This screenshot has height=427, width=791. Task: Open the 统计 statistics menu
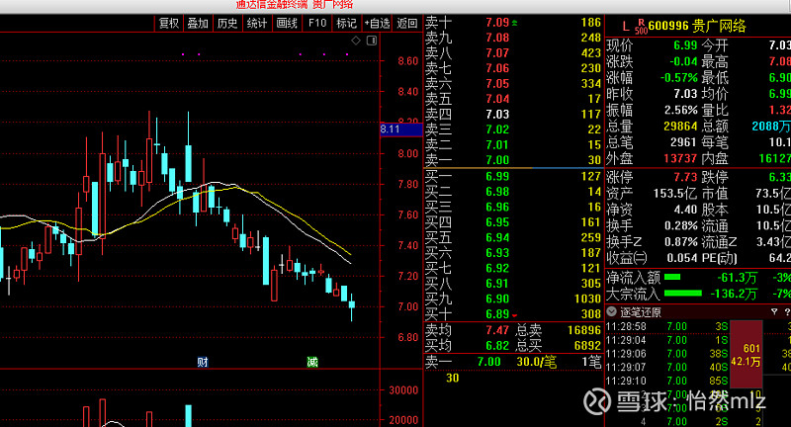coord(257,23)
